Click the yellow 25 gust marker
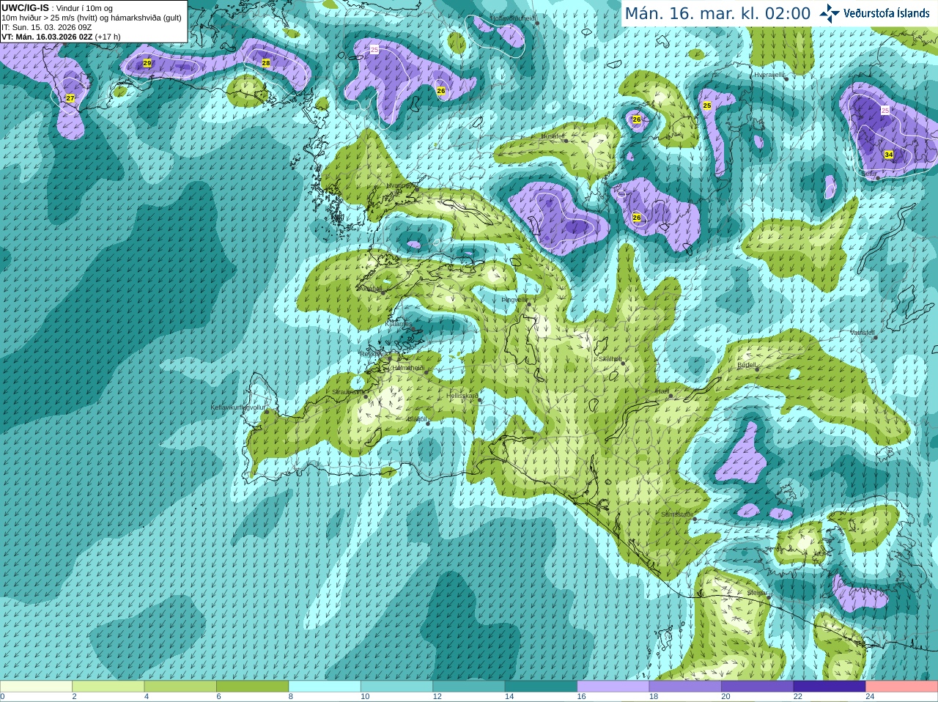 tap(707, 106)
